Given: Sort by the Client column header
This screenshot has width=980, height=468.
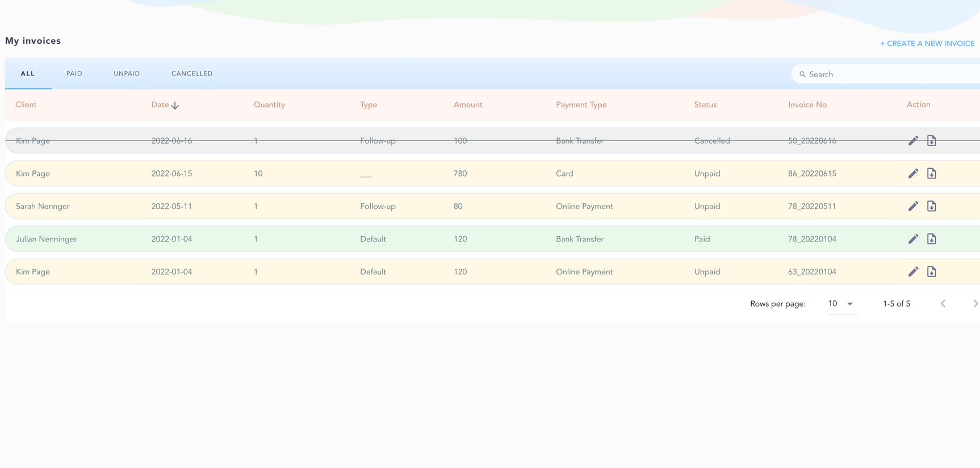Looking at the screenshot, I should pyautogui.click(x=26, y=105).
